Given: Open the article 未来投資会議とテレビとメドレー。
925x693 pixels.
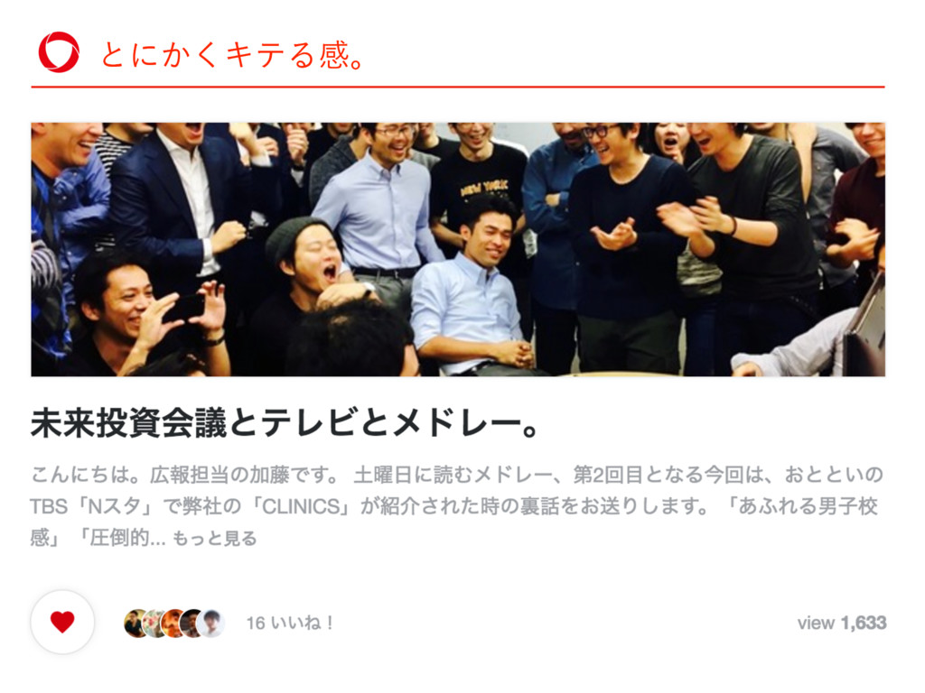Looking at the screenshot, I should [285, 422].
